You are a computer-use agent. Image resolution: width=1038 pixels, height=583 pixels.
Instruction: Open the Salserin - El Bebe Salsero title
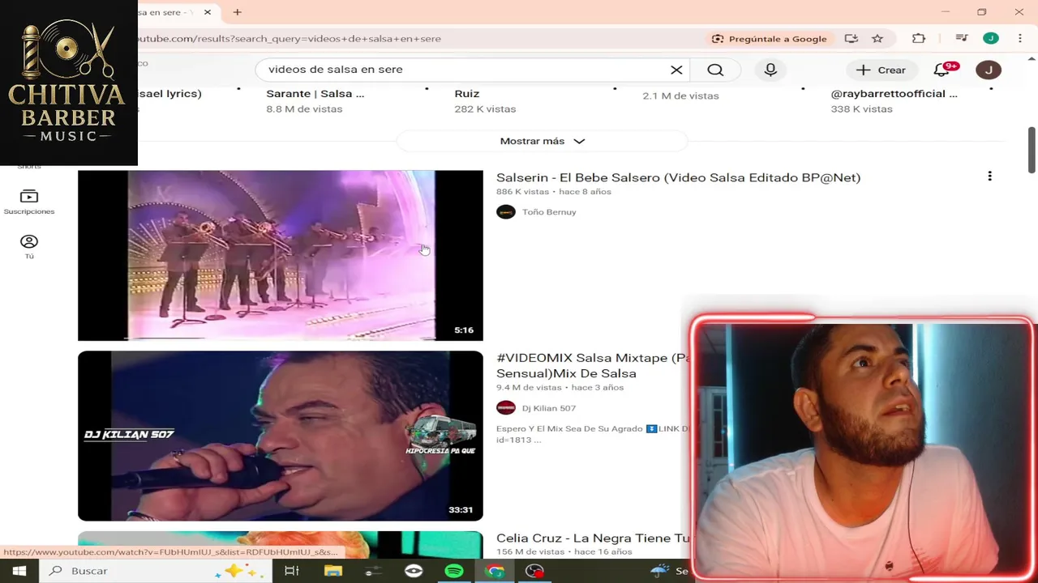coord(678,177)
